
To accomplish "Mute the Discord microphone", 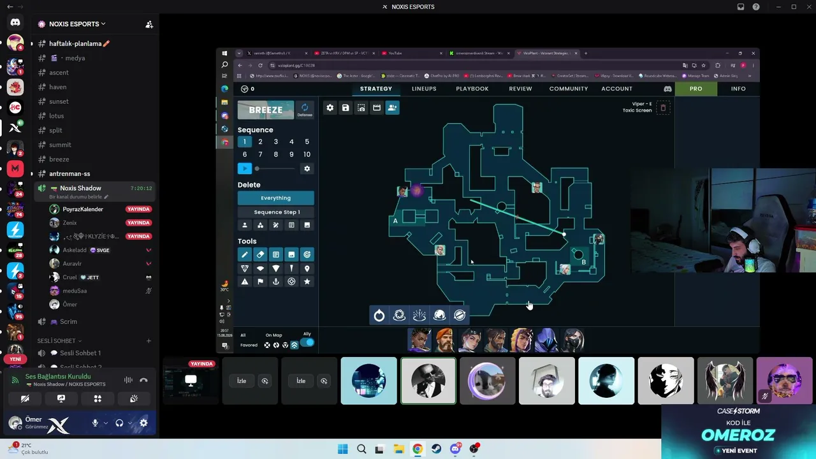I will [95, 423].
